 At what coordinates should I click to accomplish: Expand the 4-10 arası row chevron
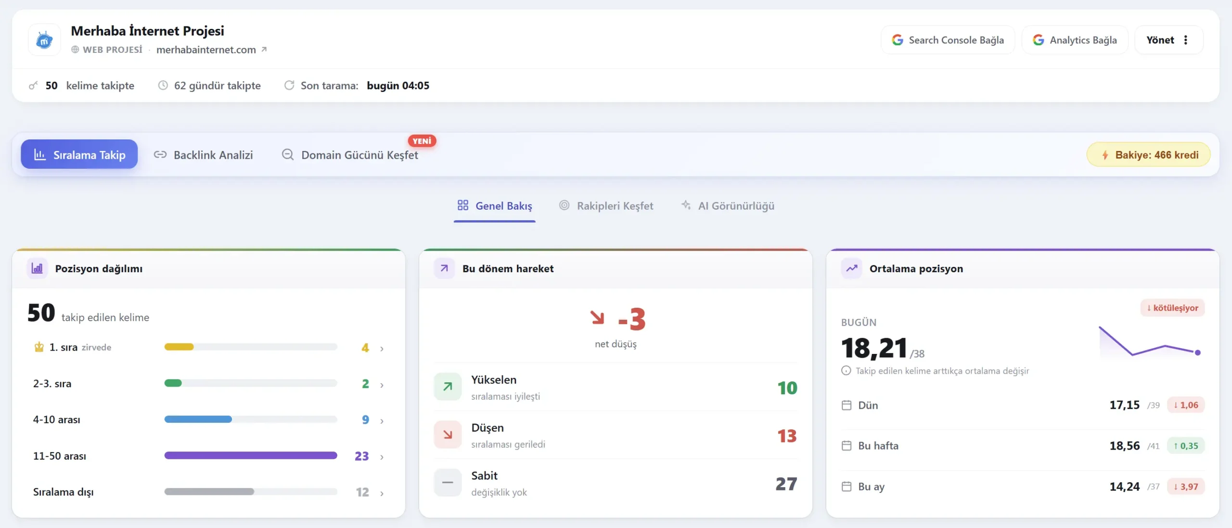pos(382,421)
